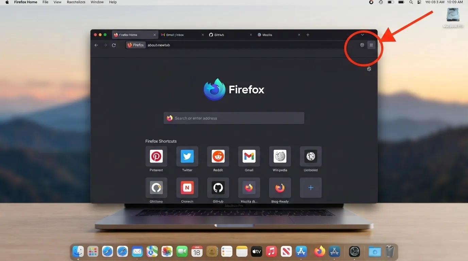The height and width of the screenshot is (261, 468).
Task: Go back with the back arrow
Action: point(96,45)
